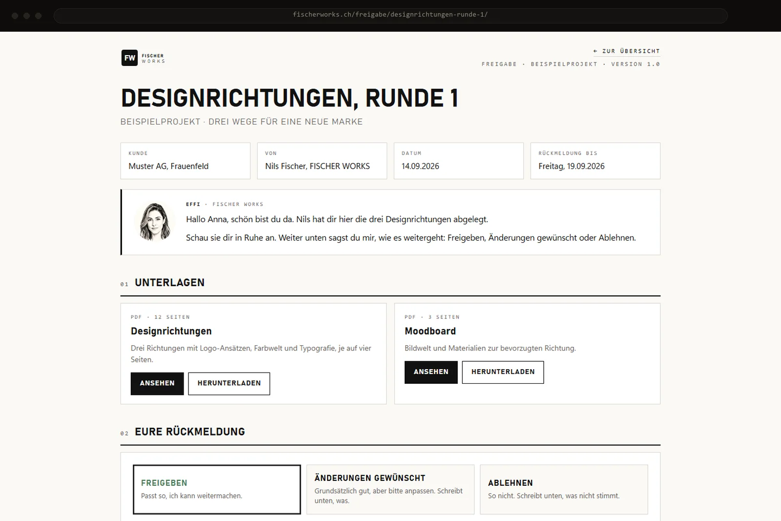Go back via Zur Übersicht link
Viewport: 781px width, 521px height.
[627, 51]
